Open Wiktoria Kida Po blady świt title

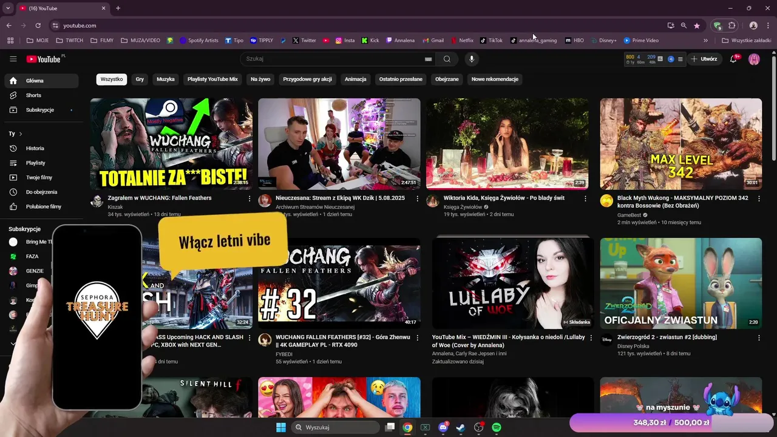click(504, 198)
